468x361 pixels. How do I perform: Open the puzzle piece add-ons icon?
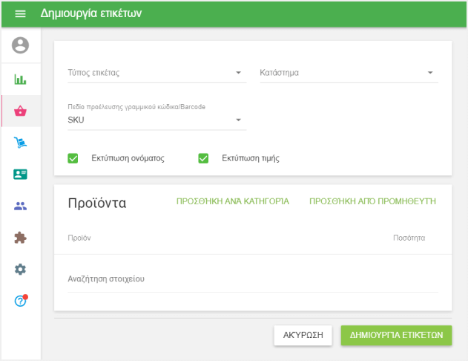(x=20, y=238)
